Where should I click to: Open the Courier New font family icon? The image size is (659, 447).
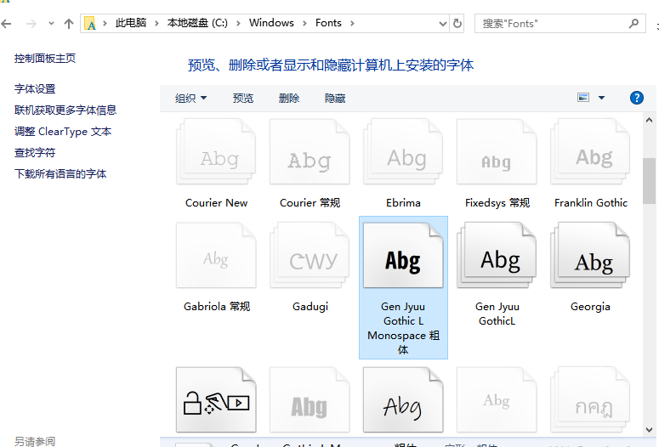point(216,151)
